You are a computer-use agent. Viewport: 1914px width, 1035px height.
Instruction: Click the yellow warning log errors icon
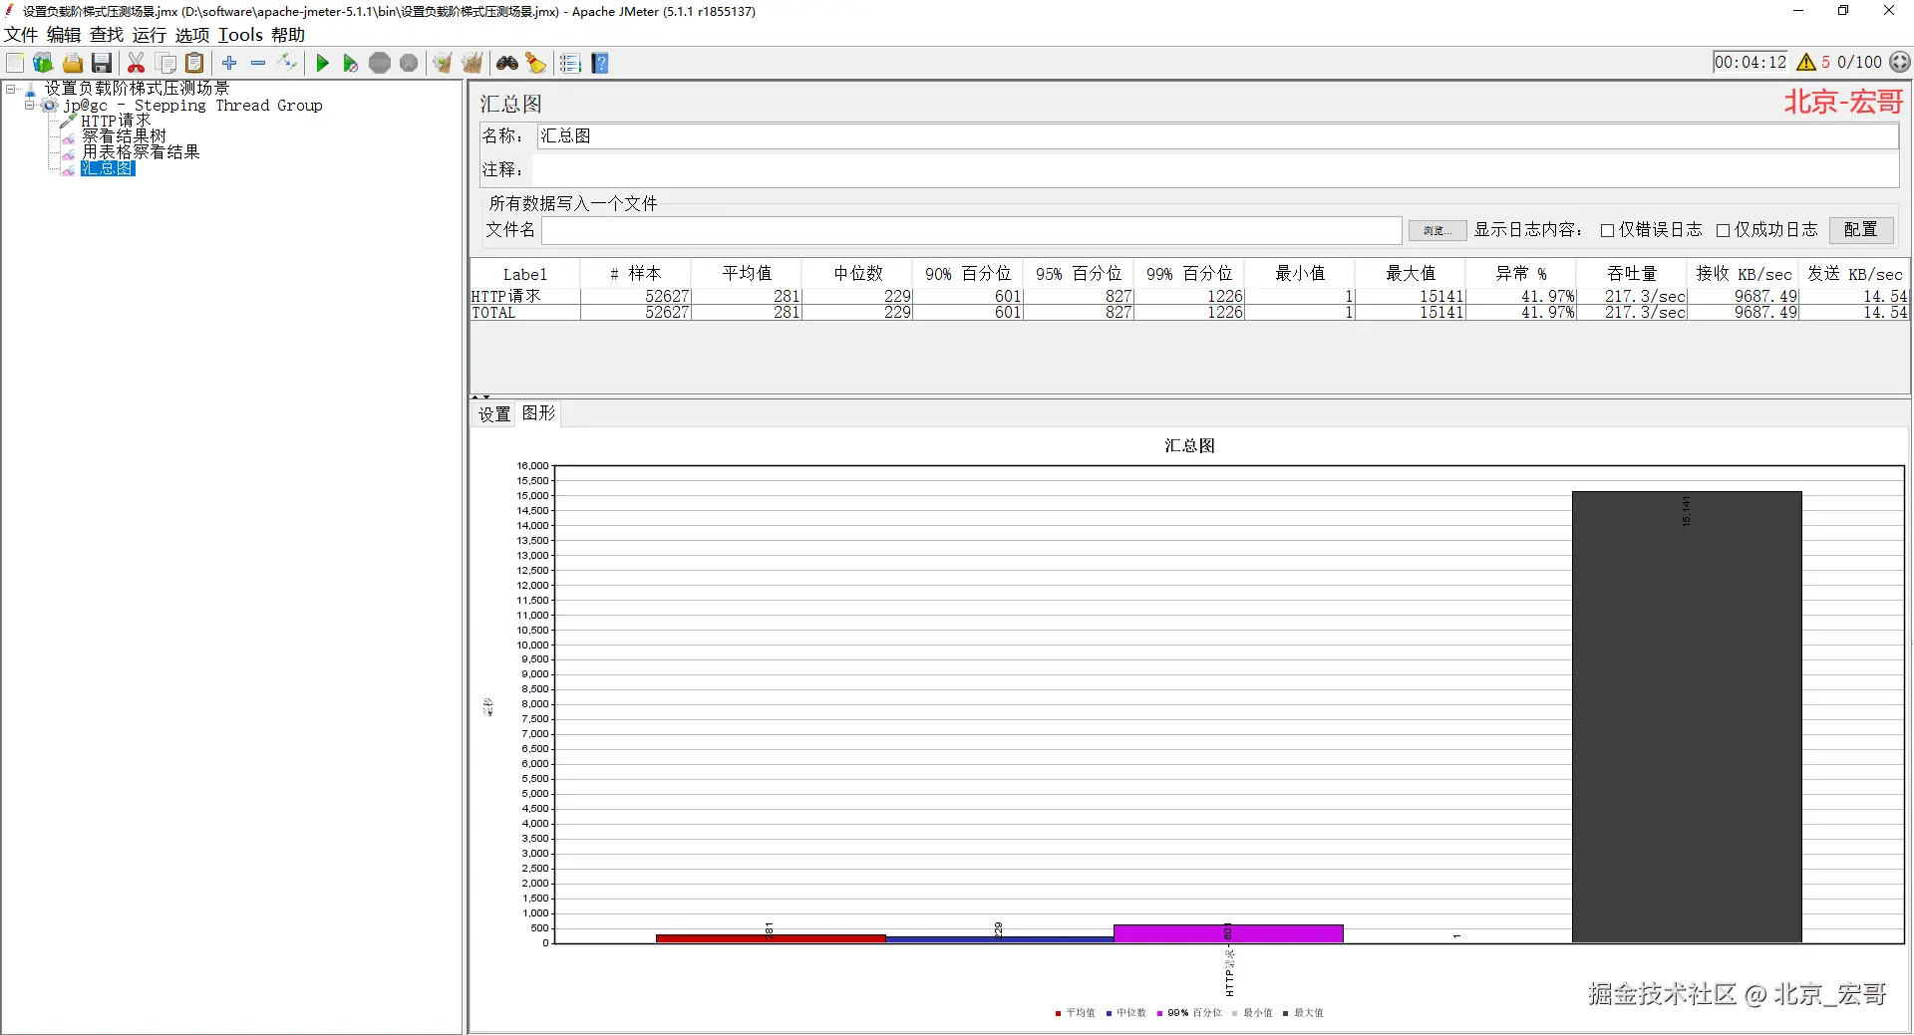1805,62
